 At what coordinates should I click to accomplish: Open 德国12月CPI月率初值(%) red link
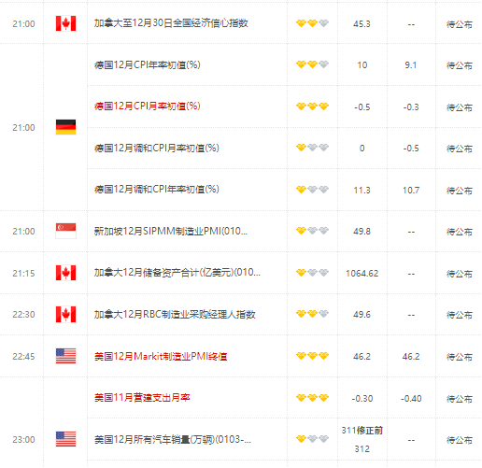click(x=148, y=106)
